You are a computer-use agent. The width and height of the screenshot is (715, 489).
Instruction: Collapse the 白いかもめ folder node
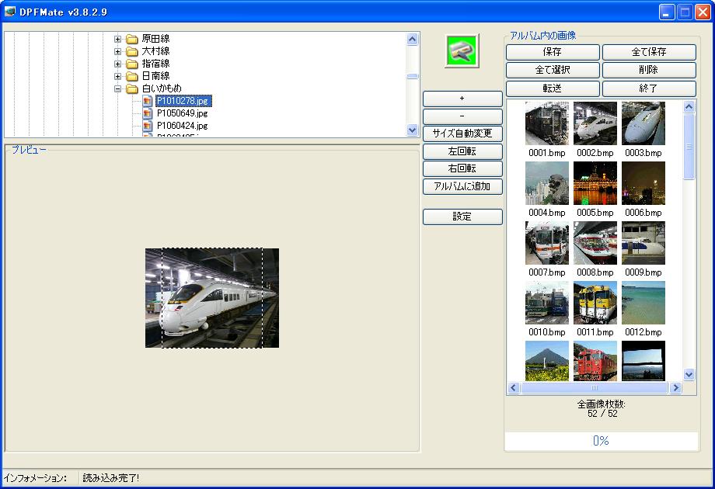pyautogui.click(x=117, y=88)
